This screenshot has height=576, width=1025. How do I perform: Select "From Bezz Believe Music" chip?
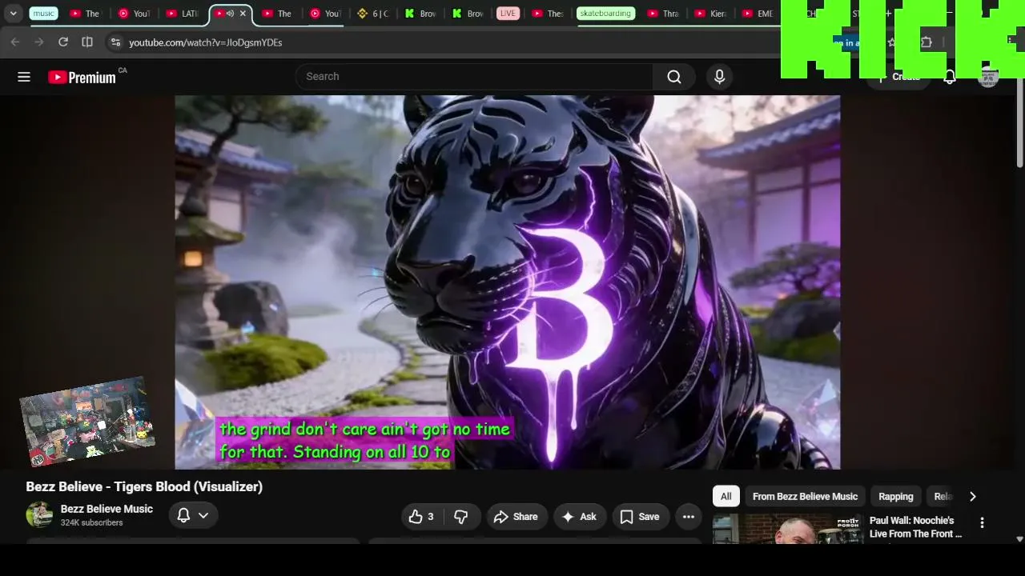[x=805, y=497]
